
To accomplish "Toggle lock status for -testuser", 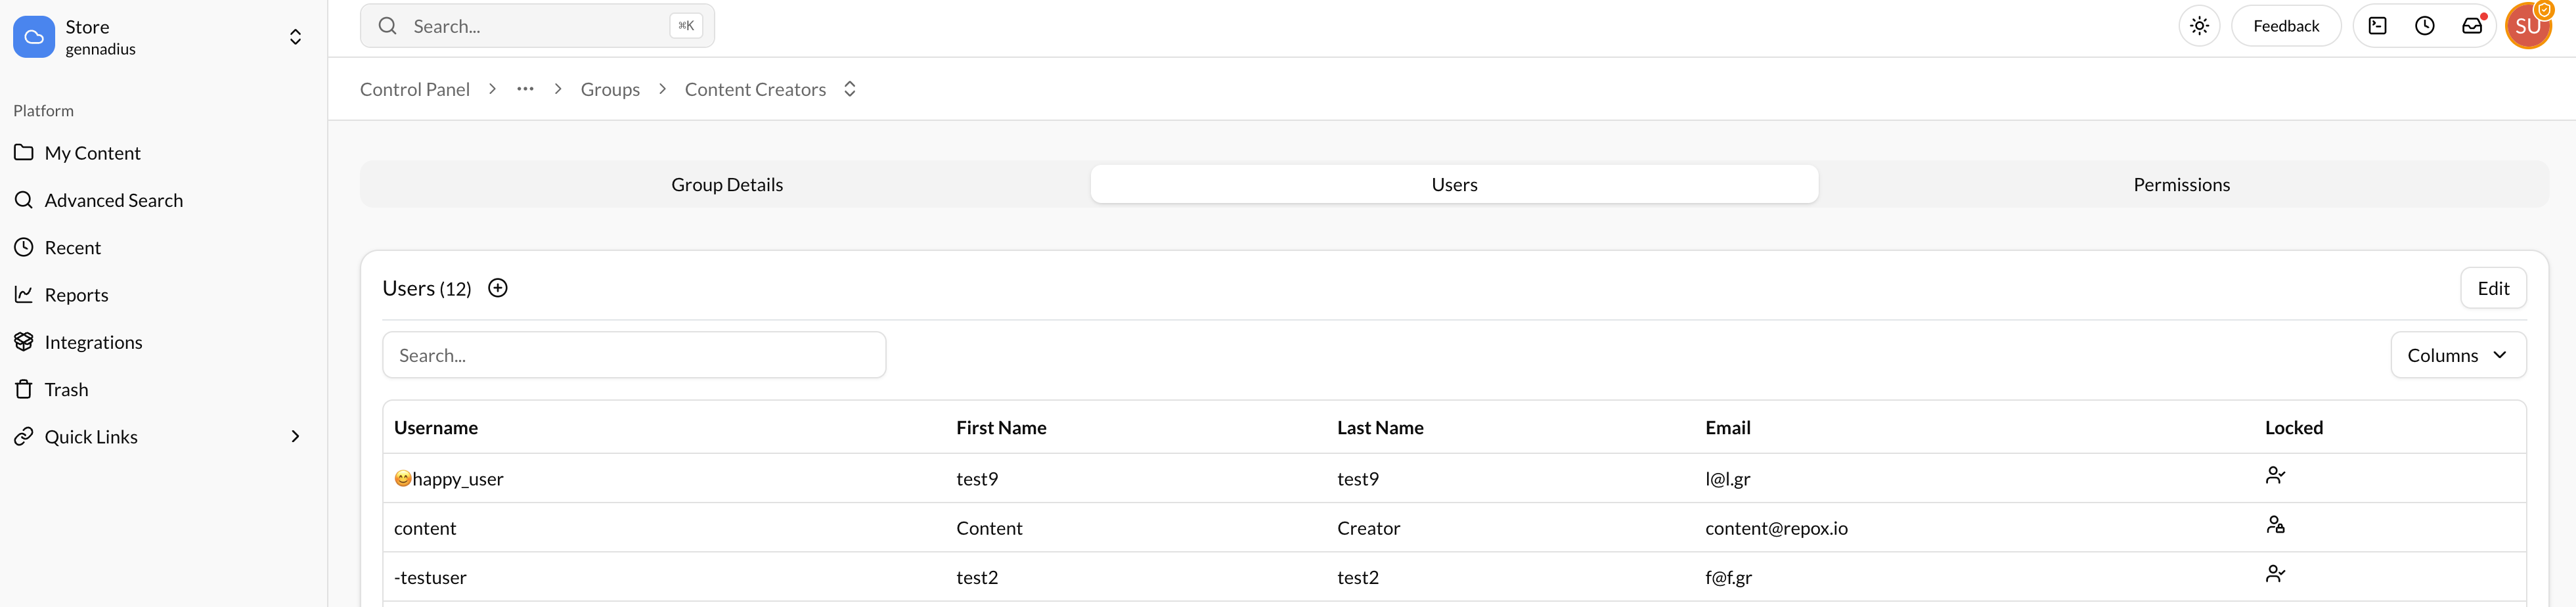I will point(2276,573).
